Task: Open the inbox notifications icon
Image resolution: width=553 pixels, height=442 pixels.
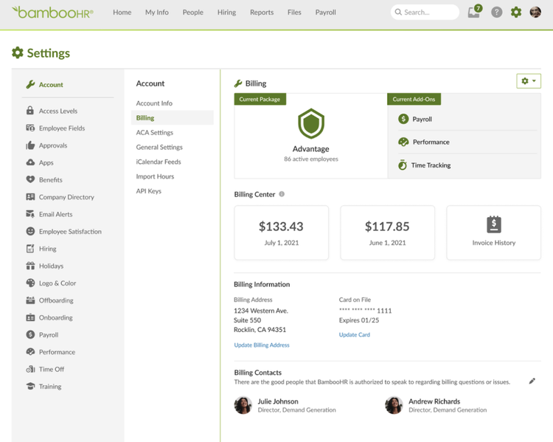Action: click(x=474, y=12)
